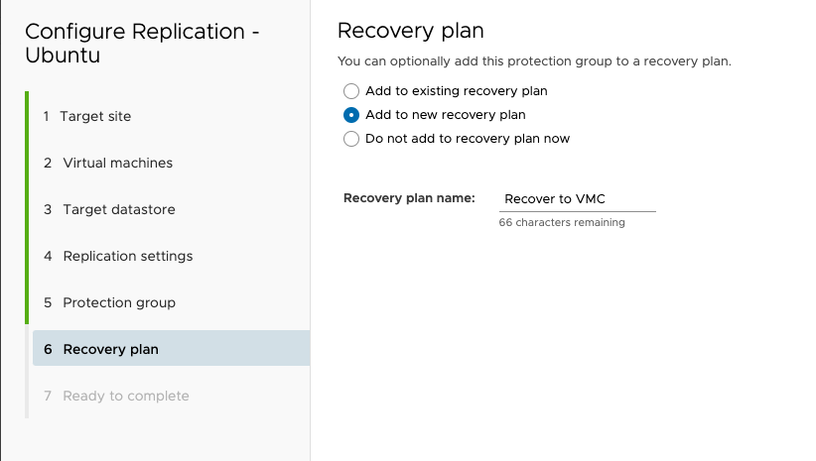Go to the Target site step
The height and width of the screenshot is (461, 816).
(x=95, y=116)
